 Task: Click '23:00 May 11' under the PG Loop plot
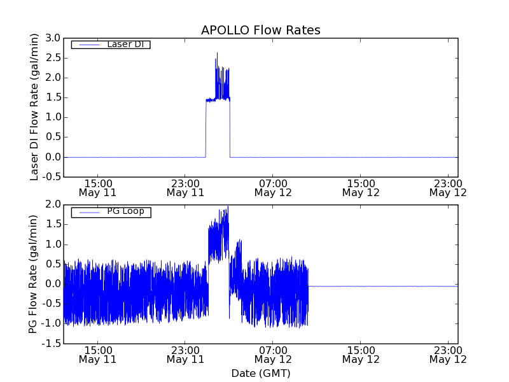click(x=185, y=355)
